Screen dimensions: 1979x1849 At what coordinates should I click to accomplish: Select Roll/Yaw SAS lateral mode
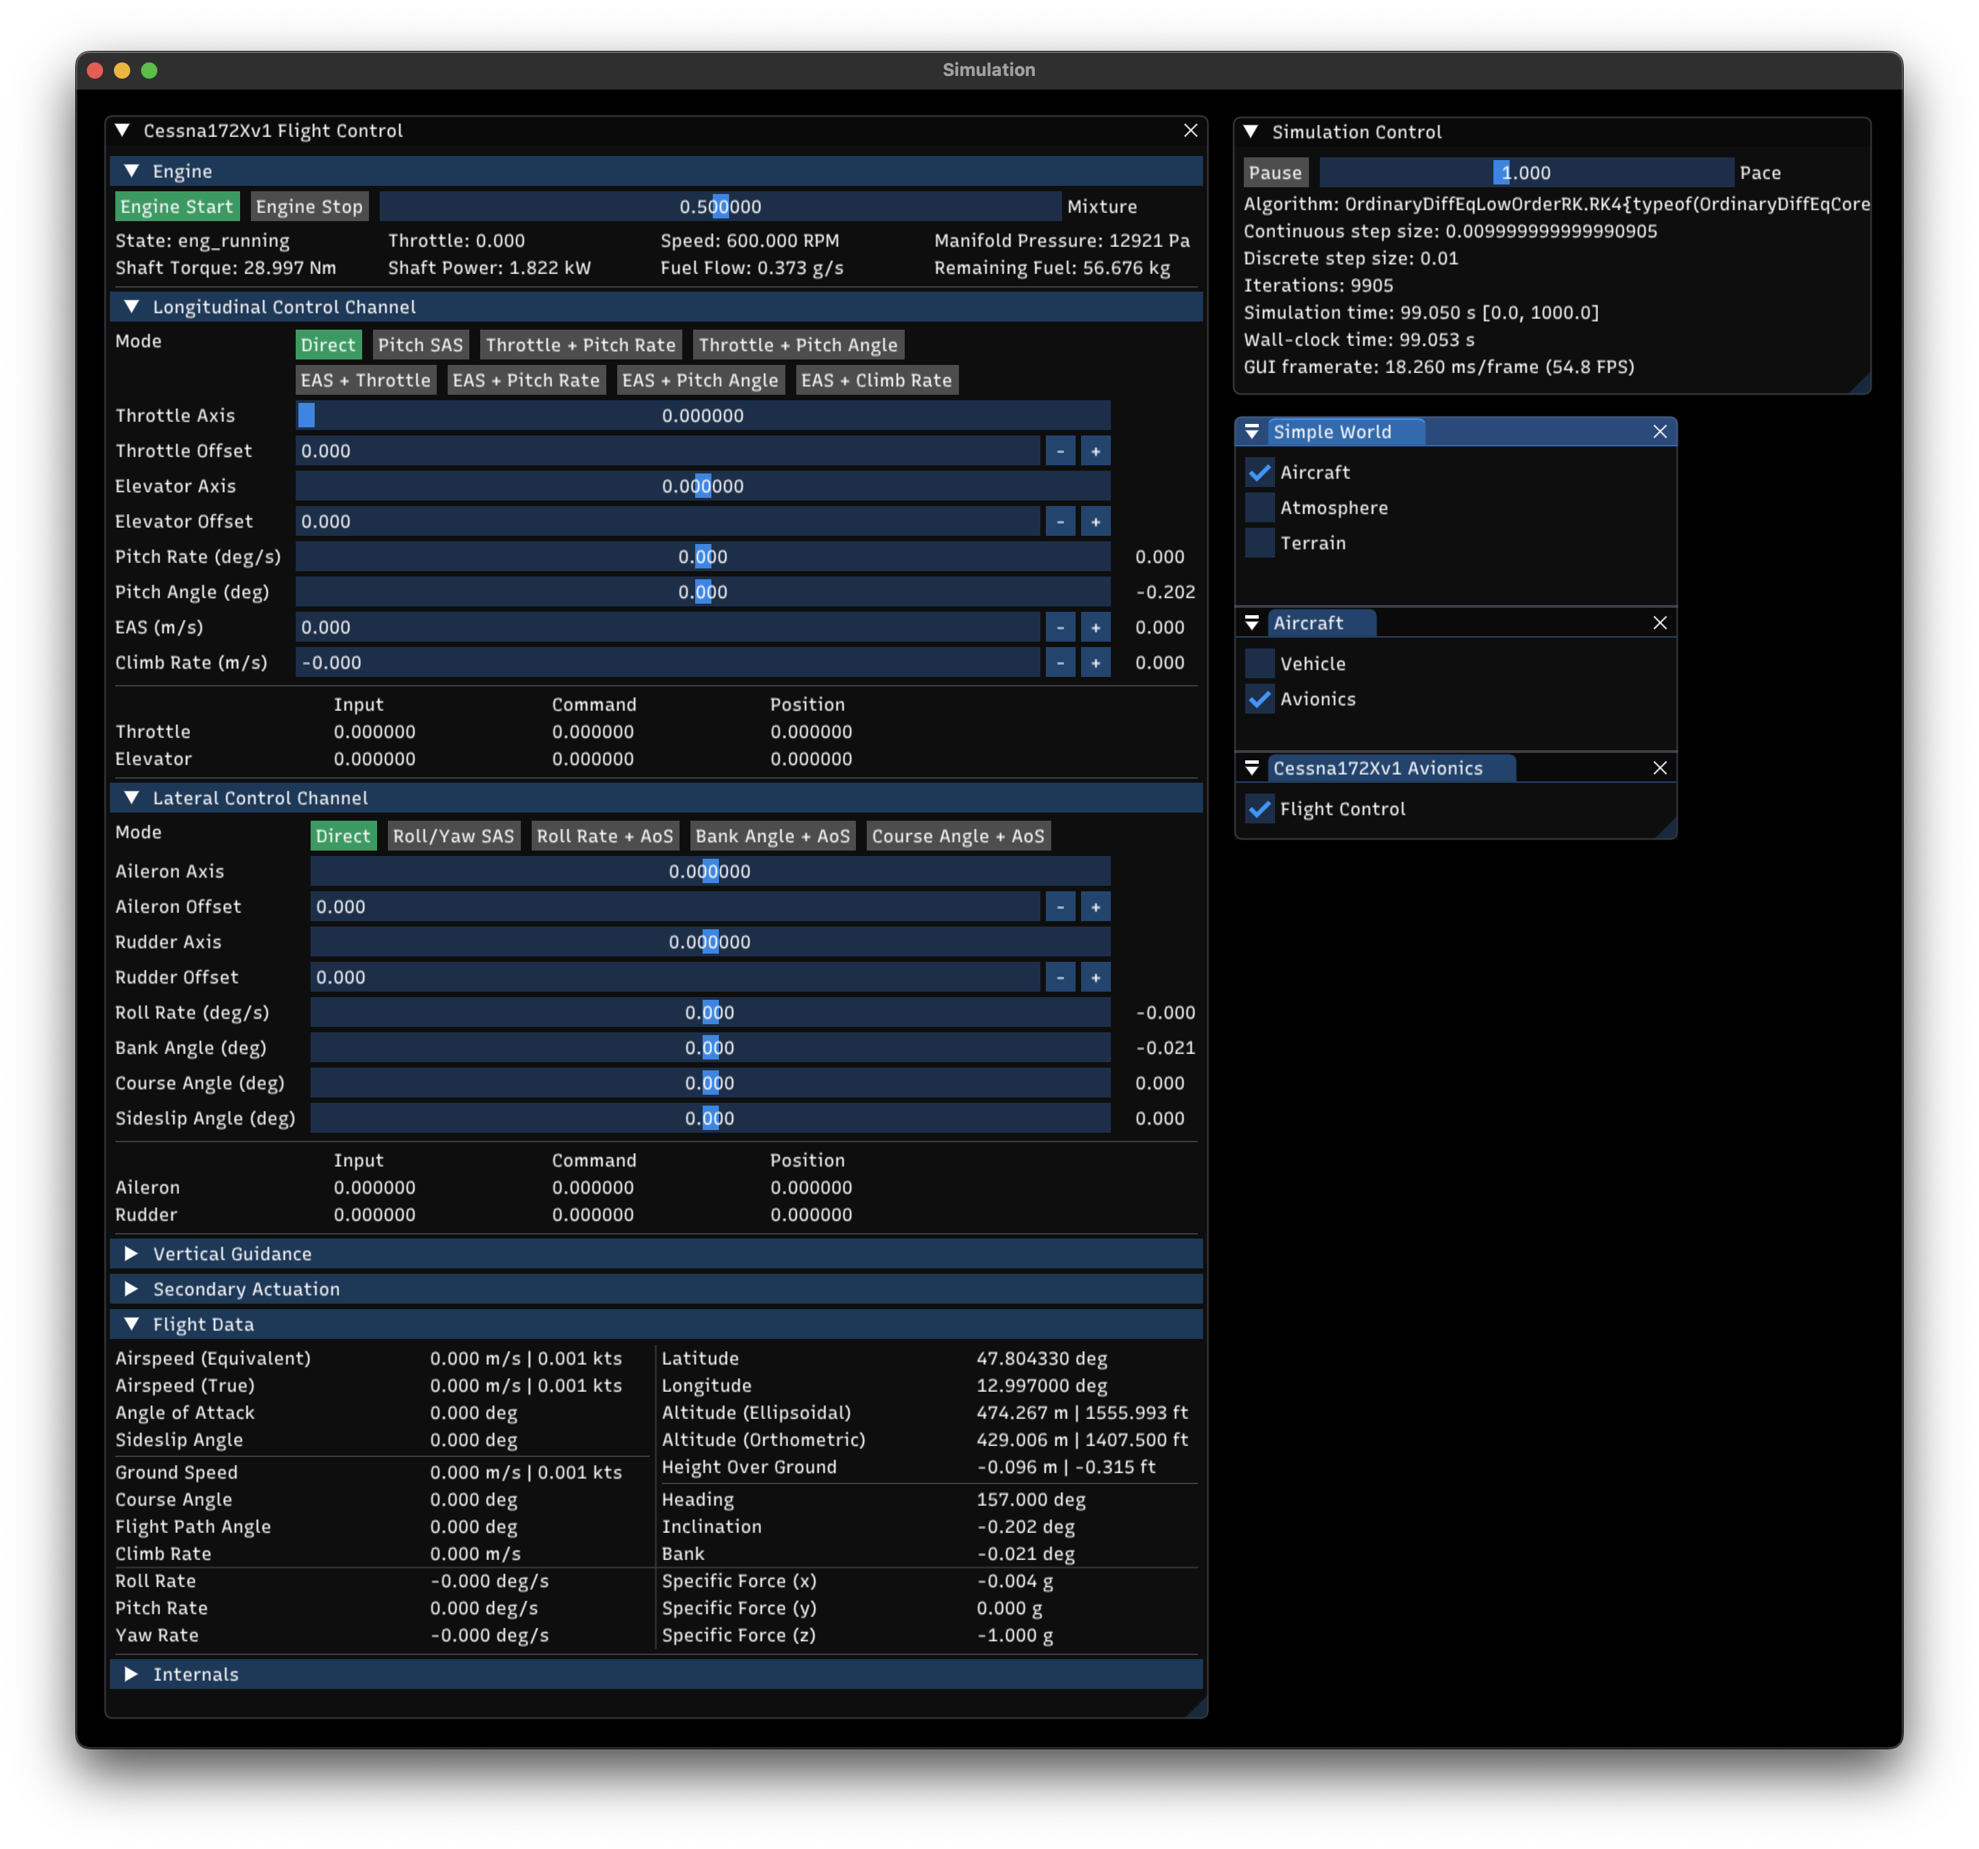[x=453, y=836]
